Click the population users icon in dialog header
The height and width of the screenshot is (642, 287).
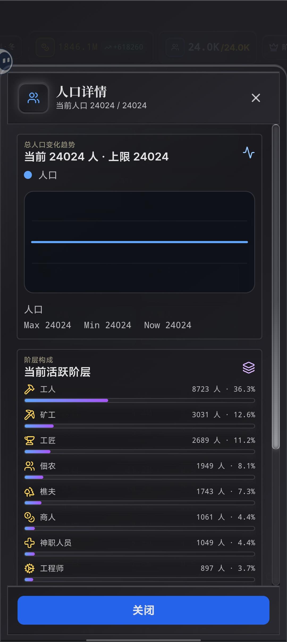point(33,98)
